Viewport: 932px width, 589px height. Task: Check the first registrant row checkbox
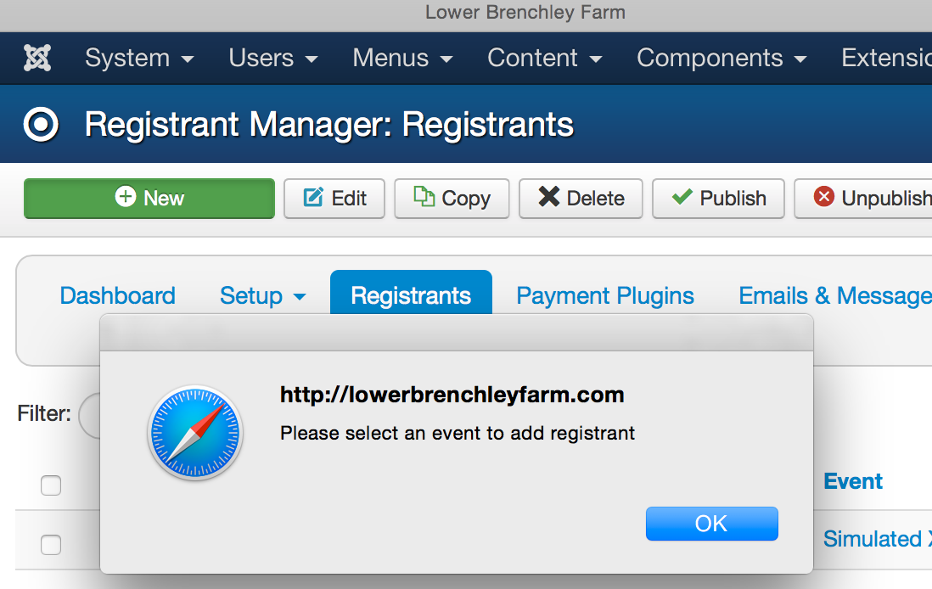[51, 544]
